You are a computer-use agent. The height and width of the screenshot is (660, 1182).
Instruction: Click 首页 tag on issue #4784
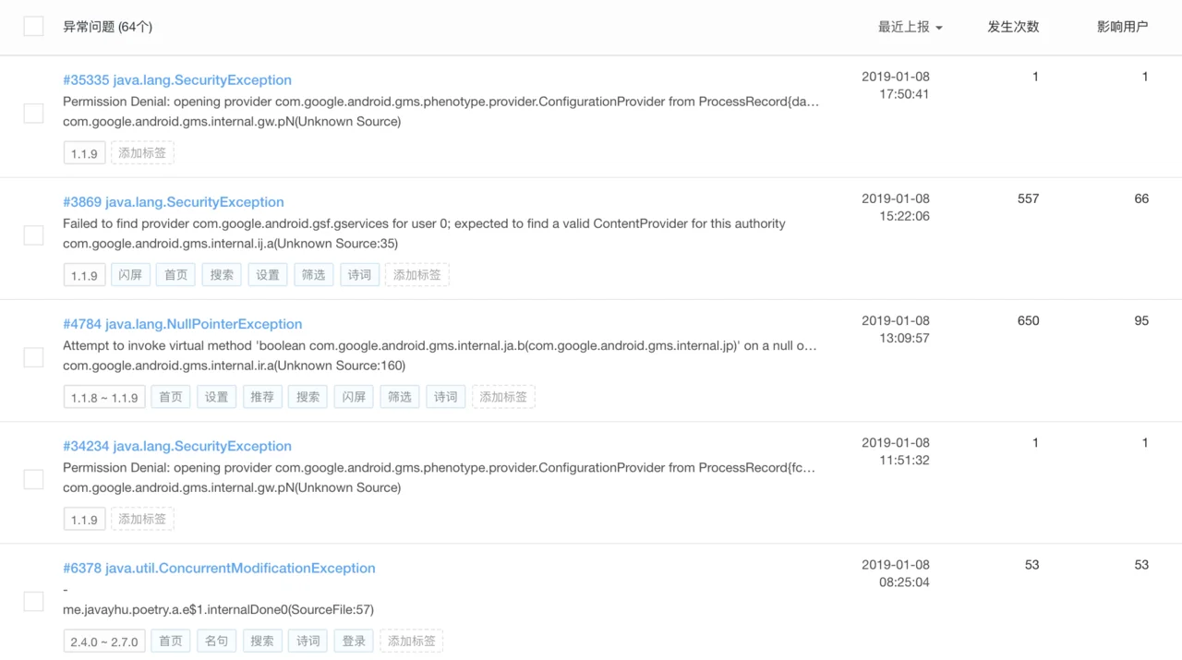(171, 397)
